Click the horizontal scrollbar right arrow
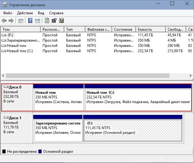Viewport: 194px width, 163px height. pyautogui.click(x=191, y=76)
